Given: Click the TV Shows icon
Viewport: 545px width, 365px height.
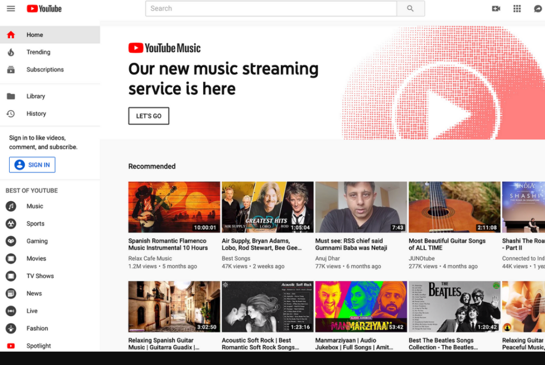Looking at the screenshot, I should pos(11,276).
